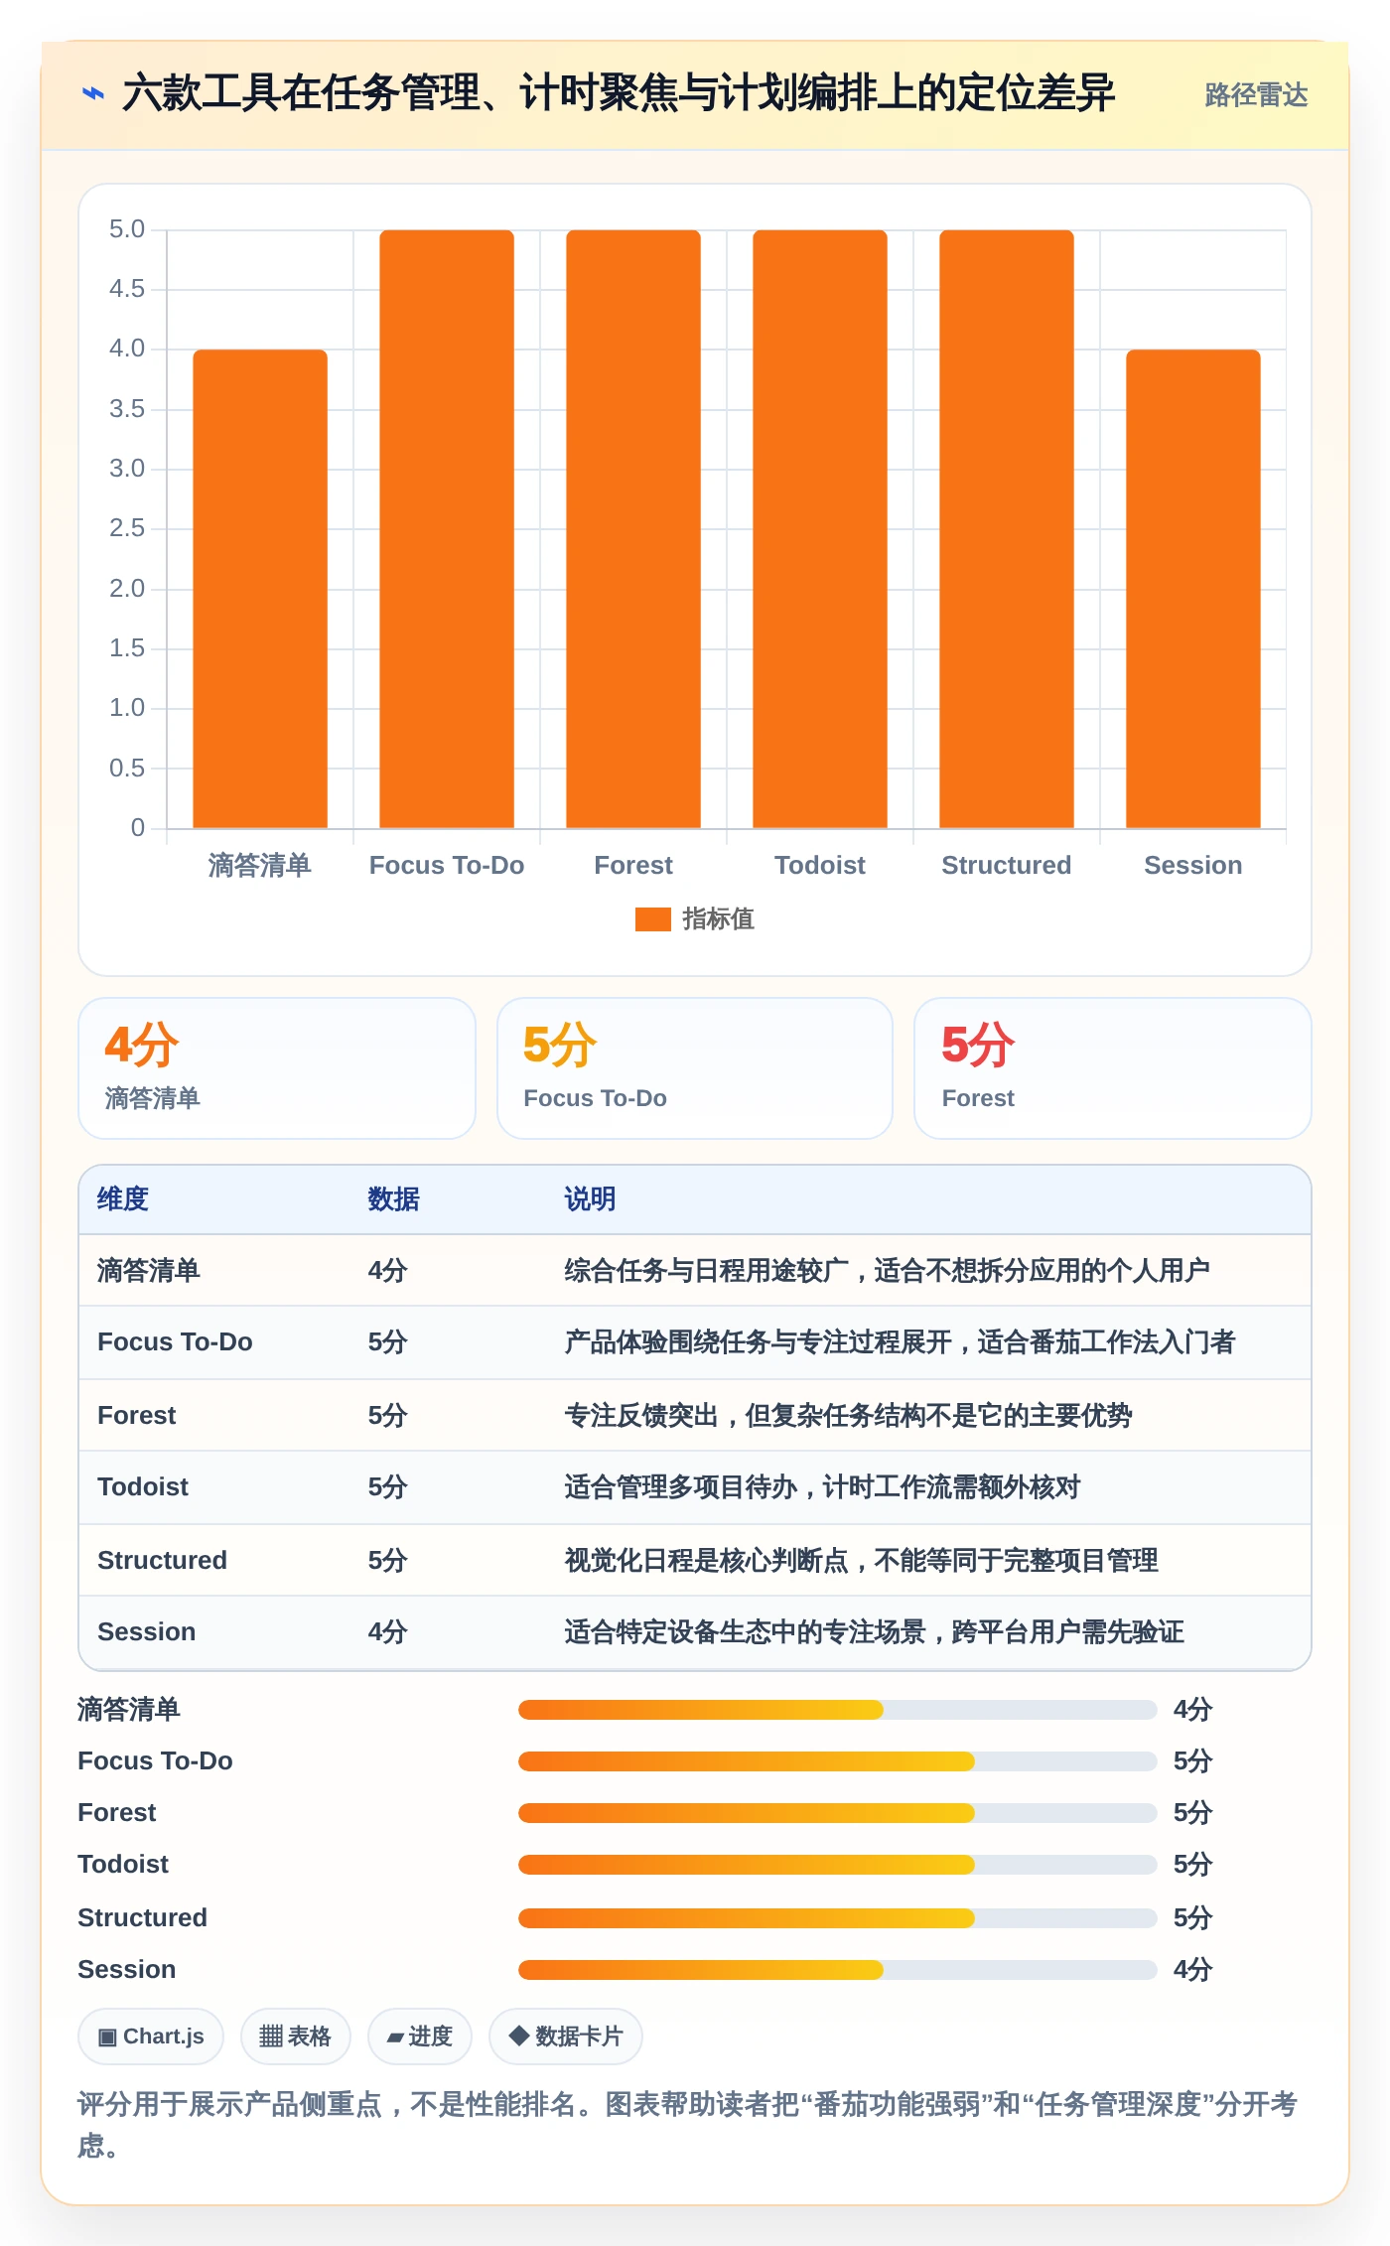Select the 滴答清单 cell in table

149,1271
